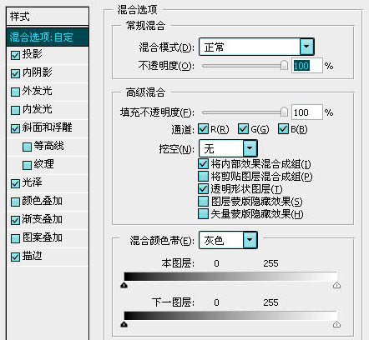
Task: Click 下一图层 white point slider triangle
Action: [x=336, y=324]
